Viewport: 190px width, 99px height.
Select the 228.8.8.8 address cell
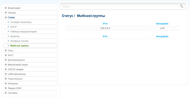click(x=105, y=28)
